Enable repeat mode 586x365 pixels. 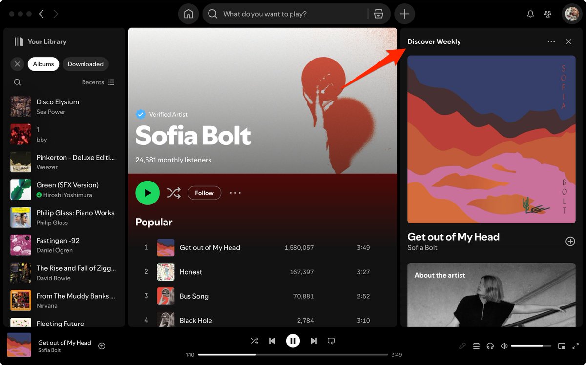331,340
